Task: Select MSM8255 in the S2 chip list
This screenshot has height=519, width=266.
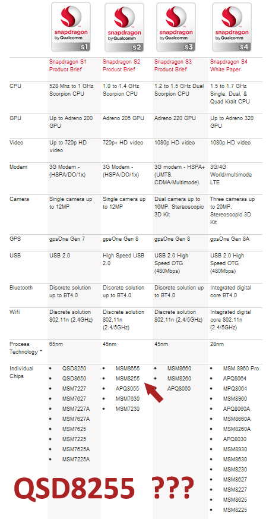Action: (x=128, y=378)
